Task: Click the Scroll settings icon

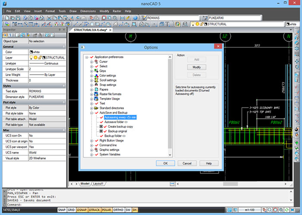Action: (96, 80)
